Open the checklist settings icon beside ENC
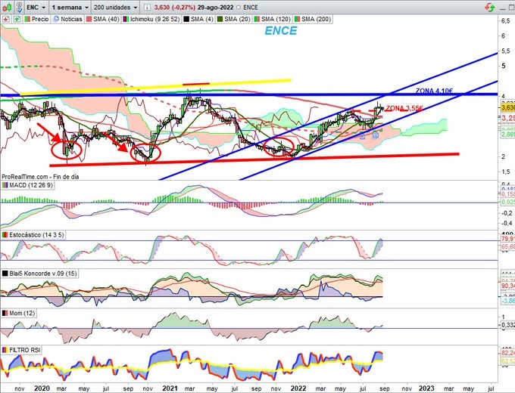515x393 pixels. click(x=20, y=7)
